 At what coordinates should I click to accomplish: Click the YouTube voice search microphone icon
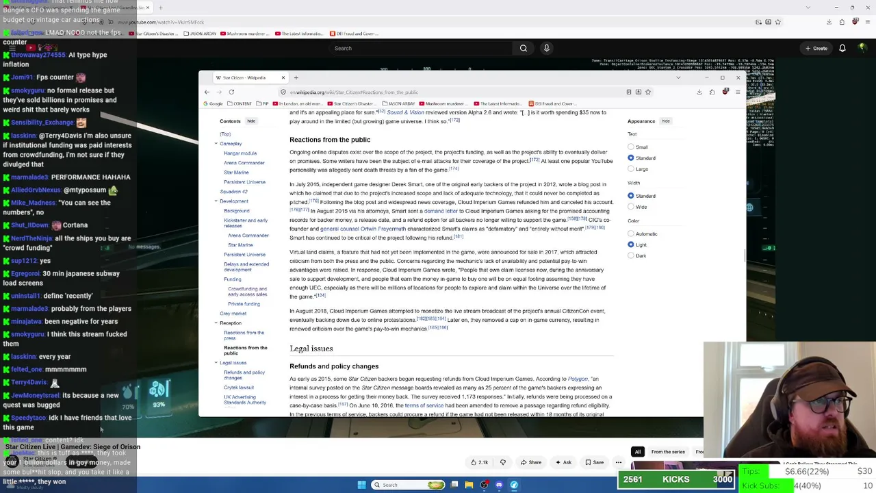[546, 48]
